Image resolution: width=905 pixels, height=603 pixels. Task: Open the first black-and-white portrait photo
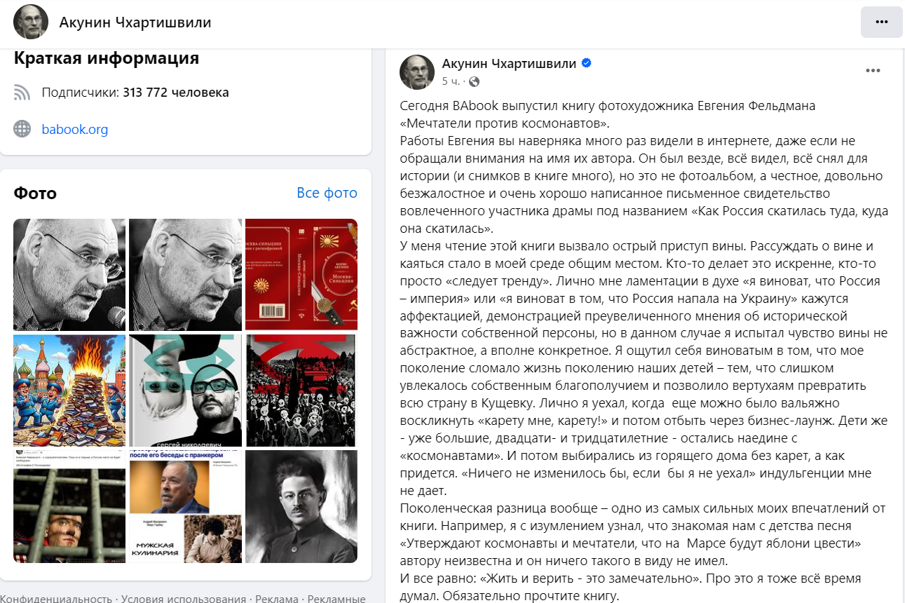(x=69, y=275)
